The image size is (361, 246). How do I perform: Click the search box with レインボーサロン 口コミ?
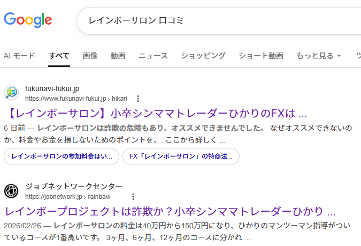click(219, 21)
